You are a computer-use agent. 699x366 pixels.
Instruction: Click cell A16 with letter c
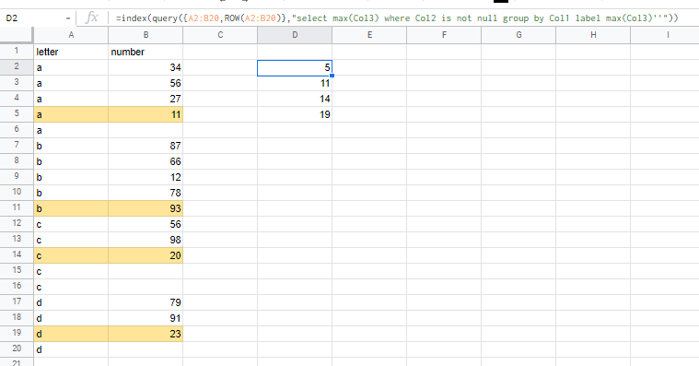coord(71,287)
